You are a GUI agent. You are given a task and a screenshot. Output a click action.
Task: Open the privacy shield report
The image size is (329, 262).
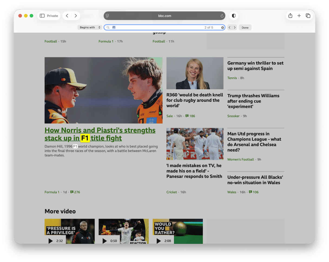[x=234, y=16]
